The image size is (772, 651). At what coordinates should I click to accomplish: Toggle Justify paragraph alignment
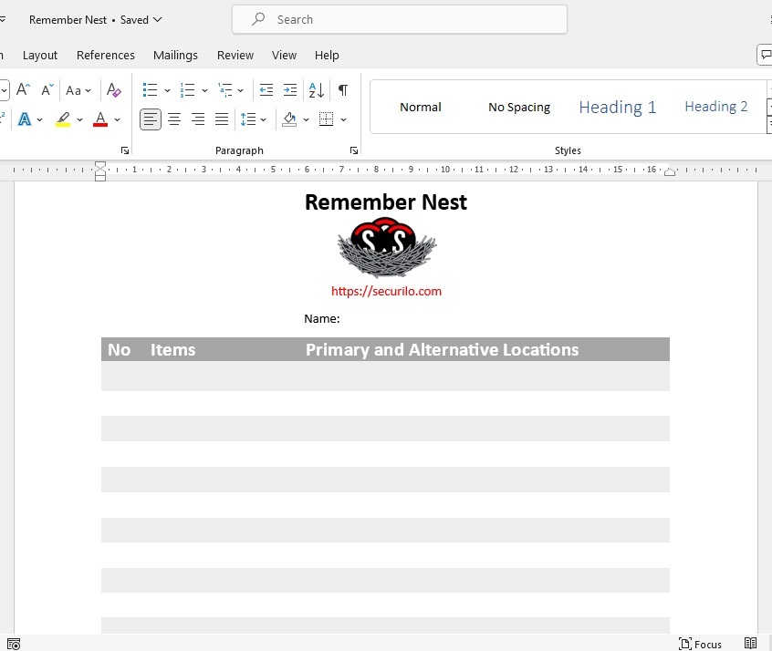coord(222,119)
